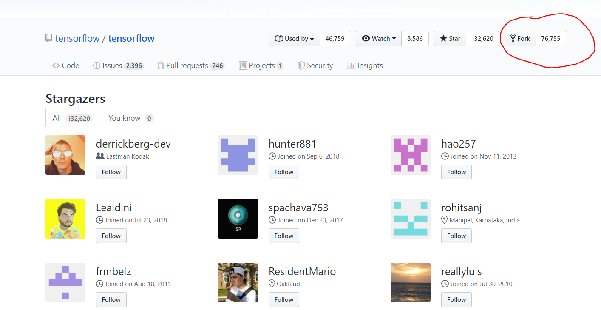Follow reallyluis

point(456,300)
